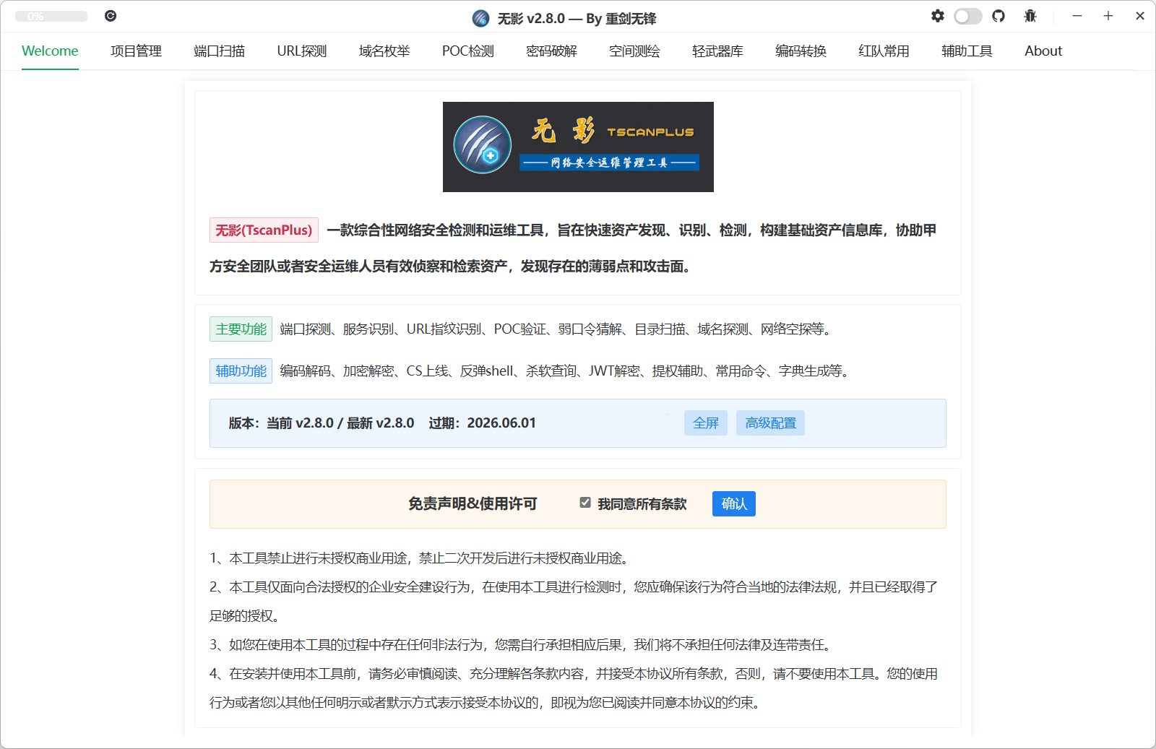Image resolution: width=1156 pixels, height=749 pixels.
Task: Click disclaimer item 3 about 非法行为
Action: tap(522, 645)
